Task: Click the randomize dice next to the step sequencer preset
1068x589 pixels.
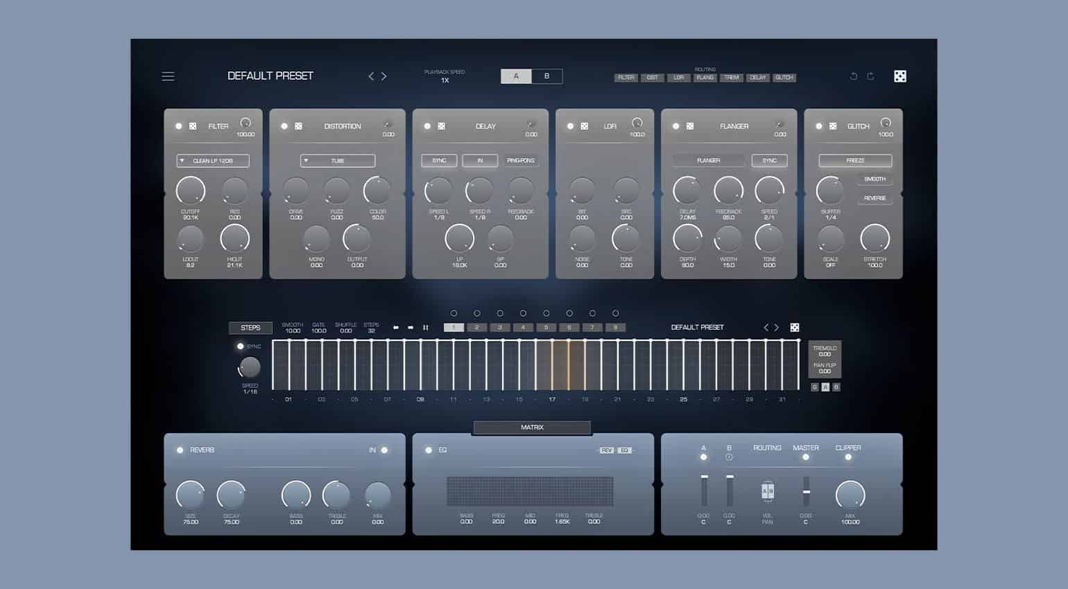Action: point(795,326)
